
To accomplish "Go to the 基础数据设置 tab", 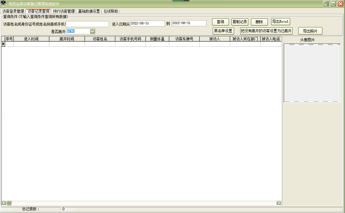I will point(89,11).
